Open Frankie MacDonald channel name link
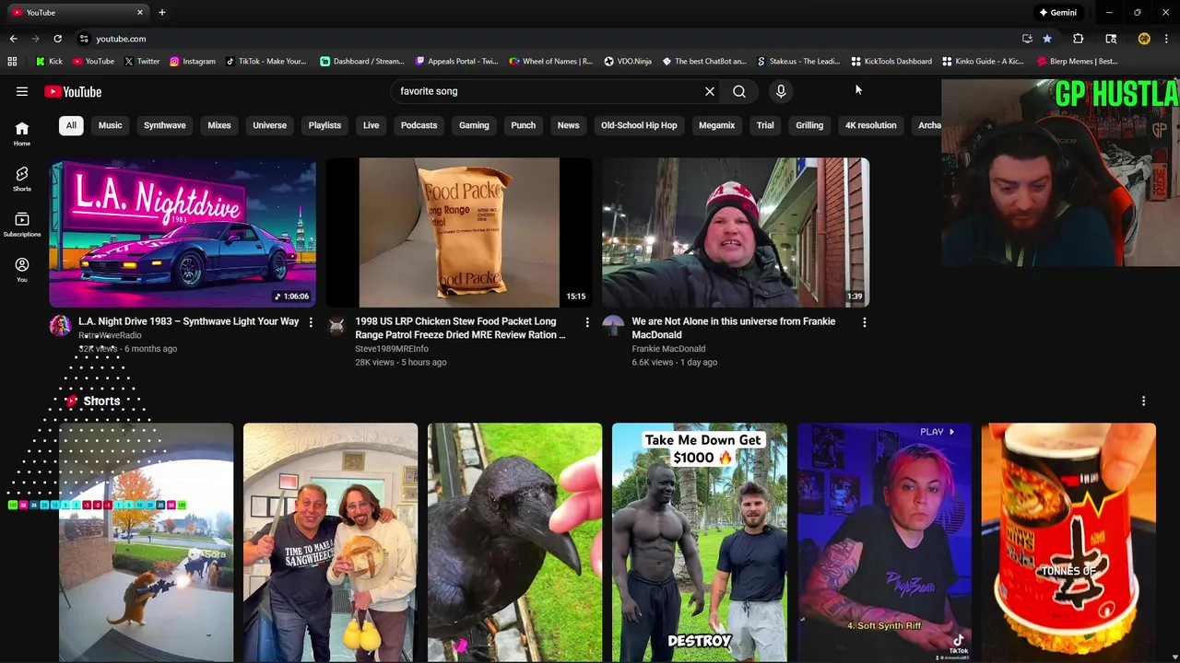Screen dimensions: 1180x663 coord(668,349)
